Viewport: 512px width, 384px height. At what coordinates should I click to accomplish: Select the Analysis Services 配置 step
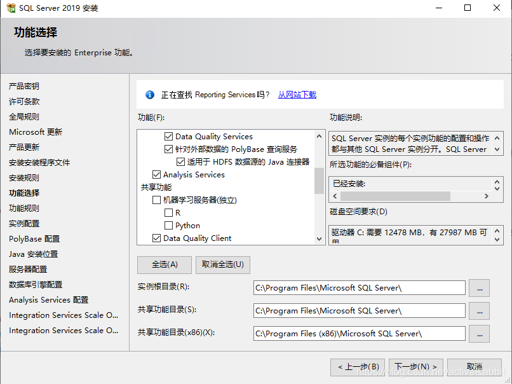point(49,299)
